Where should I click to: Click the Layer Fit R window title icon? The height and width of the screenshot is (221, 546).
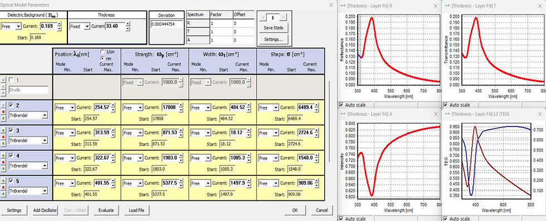click(343, 6)
